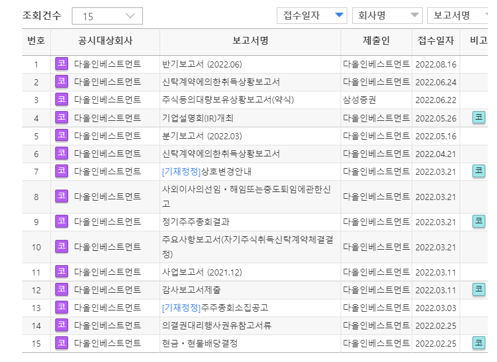Click date 2022.05.26 in row 4
This screenshot has height=362, width=497.
[x=436, y=118]
